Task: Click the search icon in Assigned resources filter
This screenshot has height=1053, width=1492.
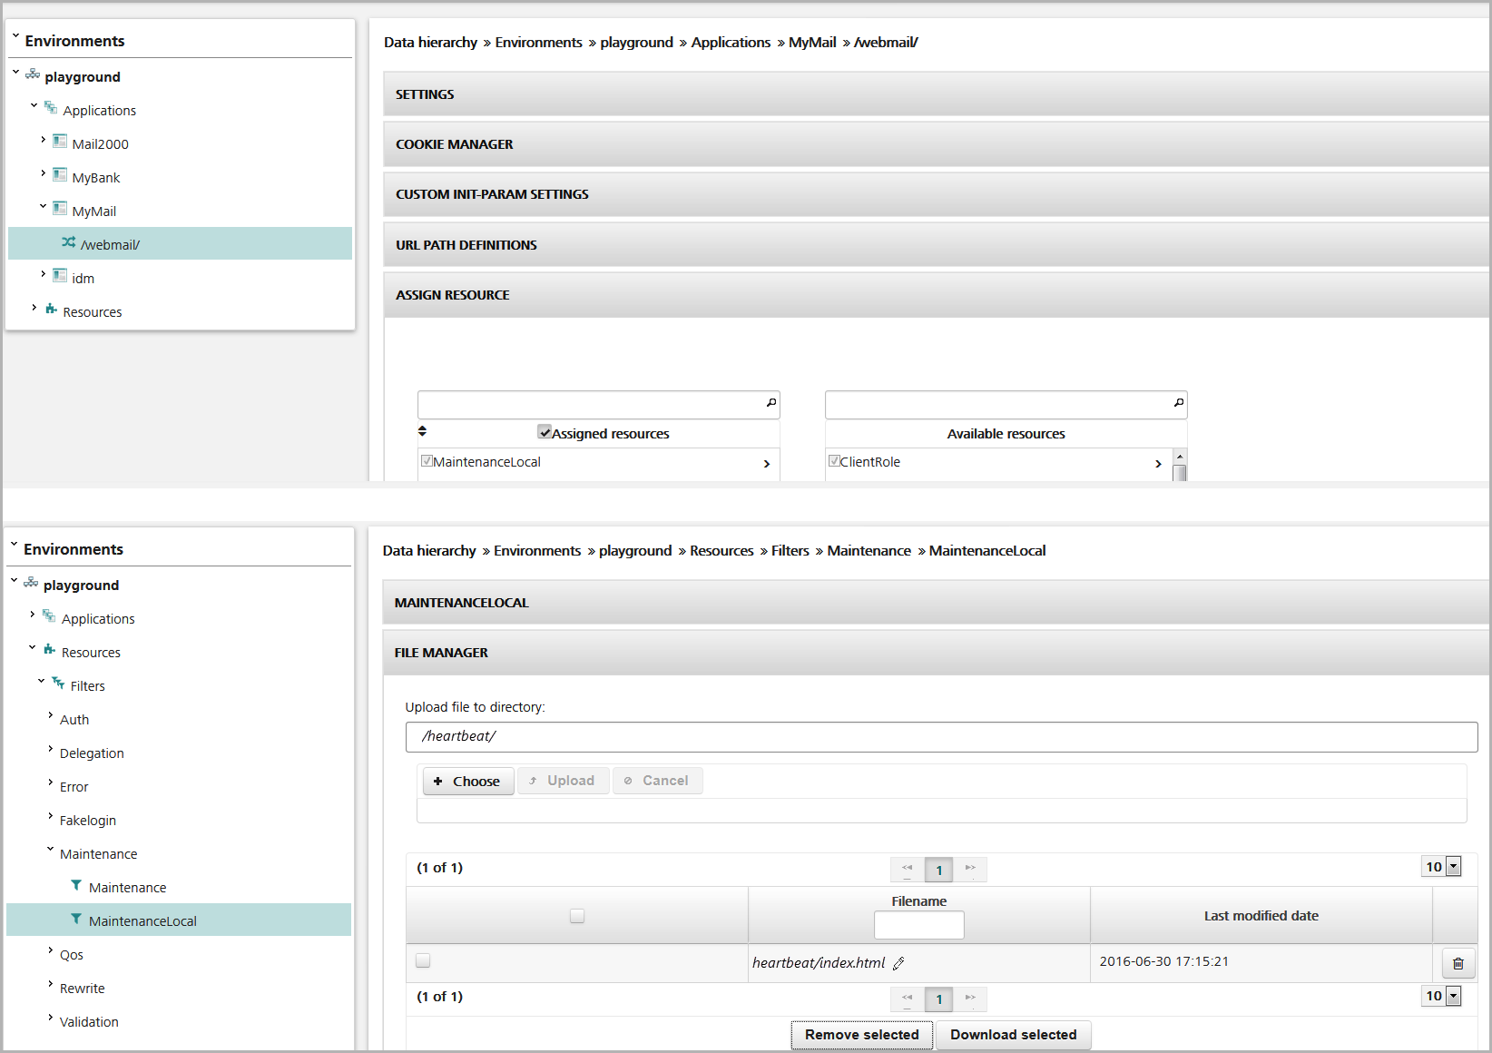Action: point(771,402)
